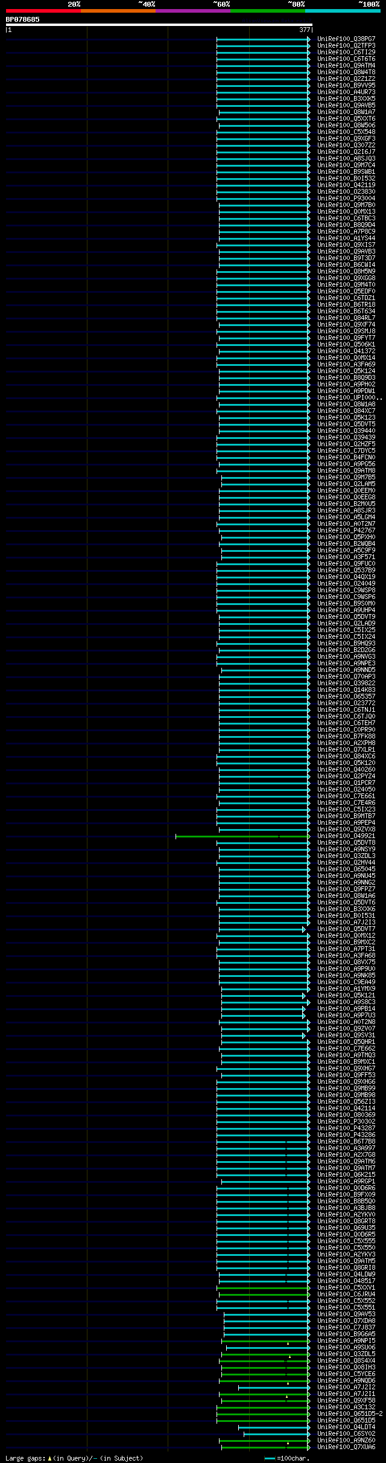Select the UniRef100_Q9FPZ7 label
The image size is (386, 1463).
pos(346,889)
